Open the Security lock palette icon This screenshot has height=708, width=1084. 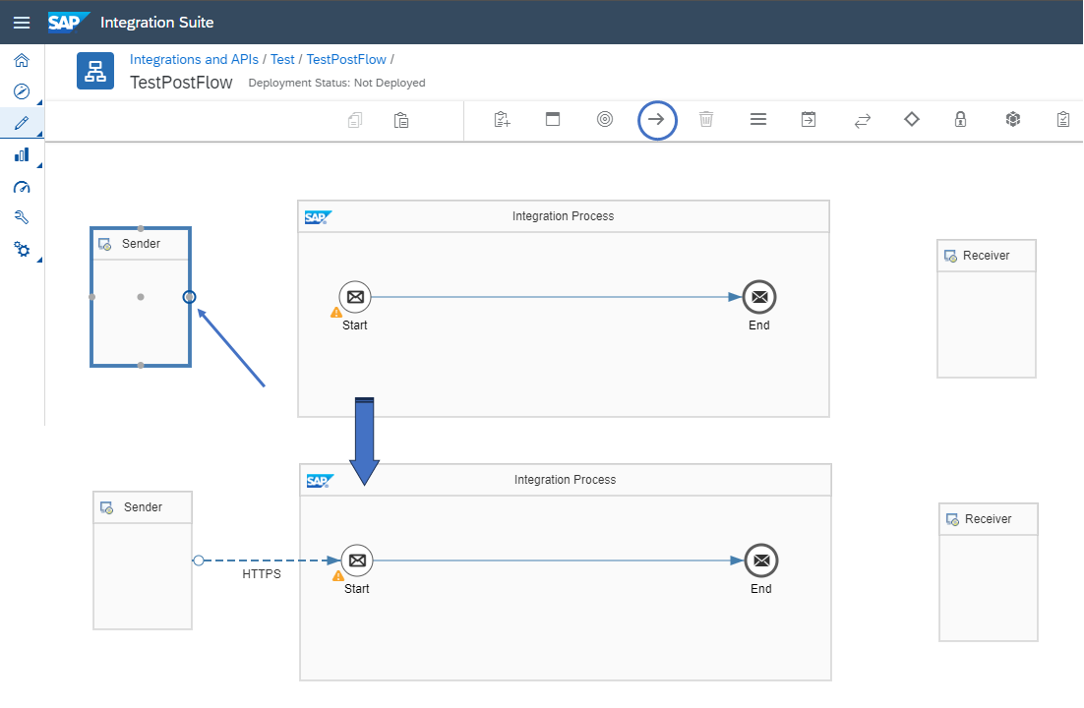960,120
